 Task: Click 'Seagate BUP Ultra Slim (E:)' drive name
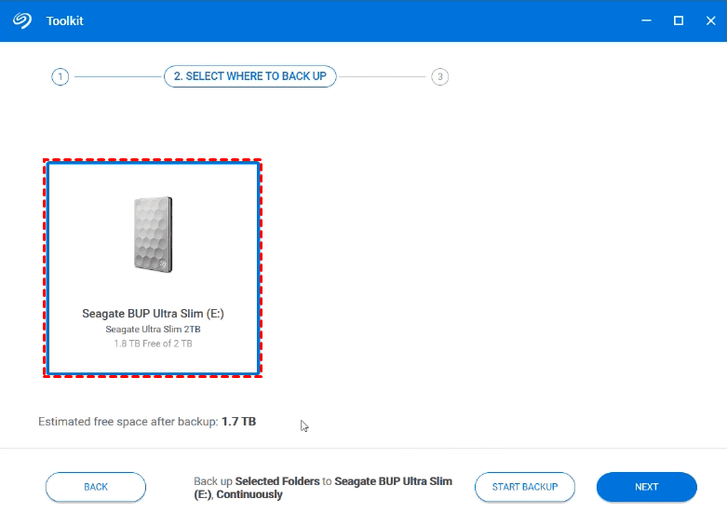tap(153, 314)
